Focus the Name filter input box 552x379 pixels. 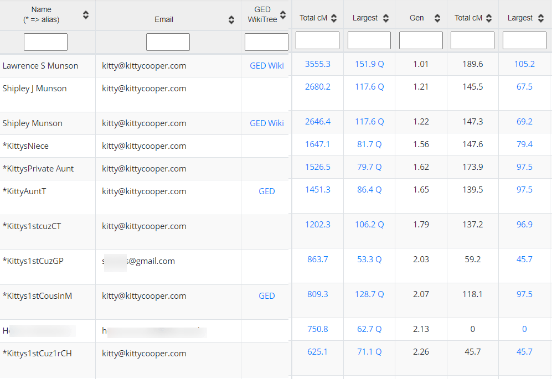[x=45, y=42]
